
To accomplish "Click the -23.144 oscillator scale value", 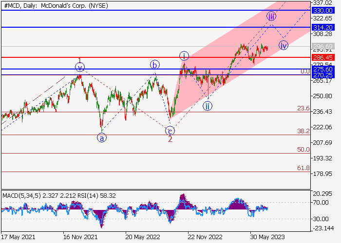I will click(323, 228).
